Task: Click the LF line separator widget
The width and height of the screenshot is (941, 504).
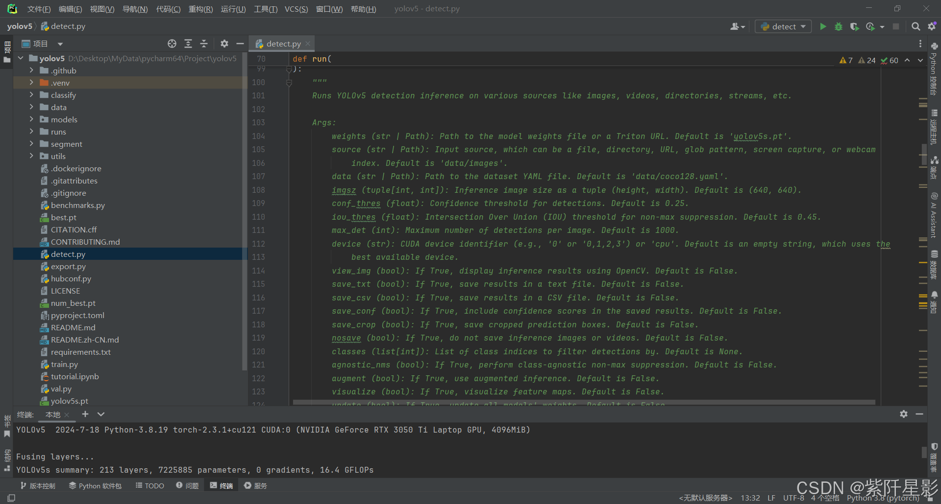Action: (x=771, y=498)
